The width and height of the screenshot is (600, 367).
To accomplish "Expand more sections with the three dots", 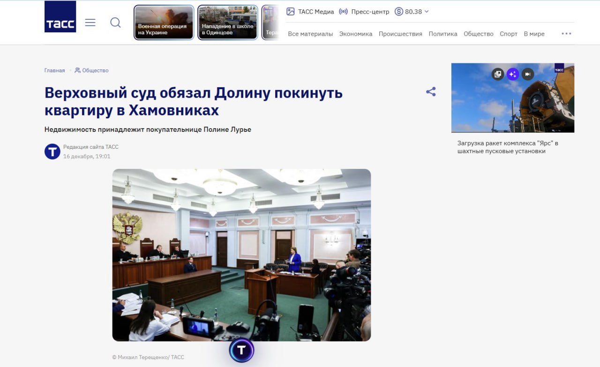I will (x=566, y=34).
